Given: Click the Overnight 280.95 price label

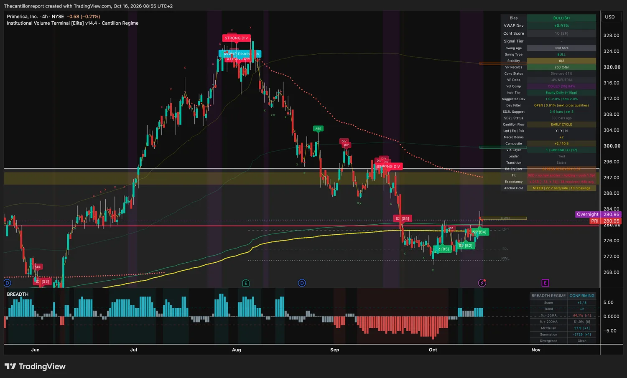Looking at the screenshot, I should [x=599, y=214].
